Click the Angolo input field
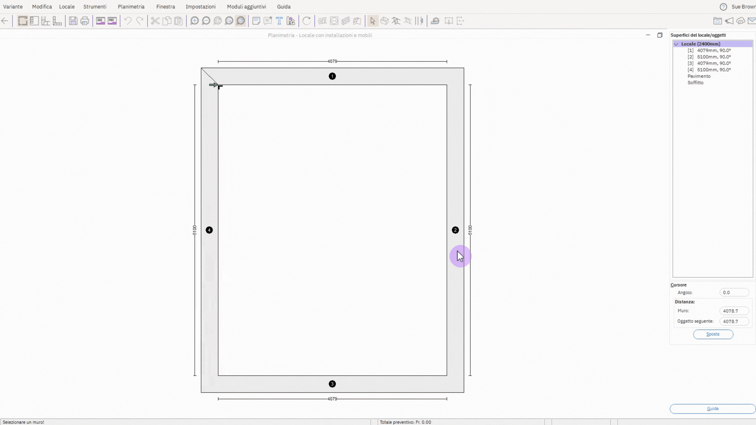Image resolution: width=756 pixels, height=425 pixels. pyautogui.click(x=734, y=292)
